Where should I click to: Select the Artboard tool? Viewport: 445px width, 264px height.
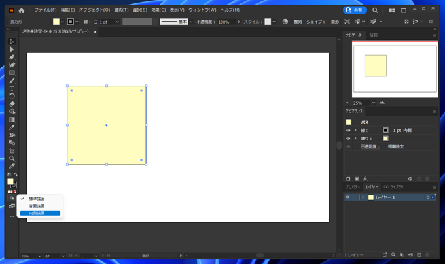(12, 151)
